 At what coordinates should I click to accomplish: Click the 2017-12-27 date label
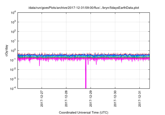coord(42,99)
